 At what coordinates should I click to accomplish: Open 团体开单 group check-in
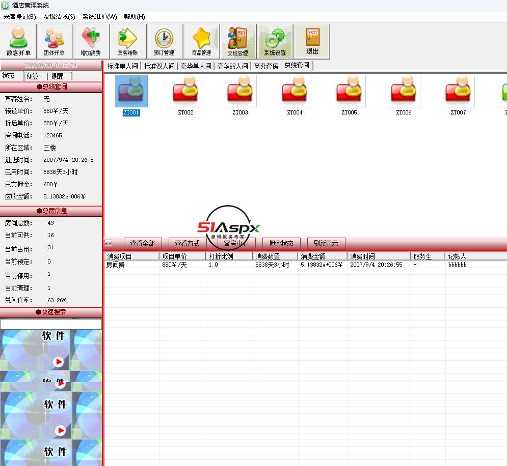(x=55, y=41)
